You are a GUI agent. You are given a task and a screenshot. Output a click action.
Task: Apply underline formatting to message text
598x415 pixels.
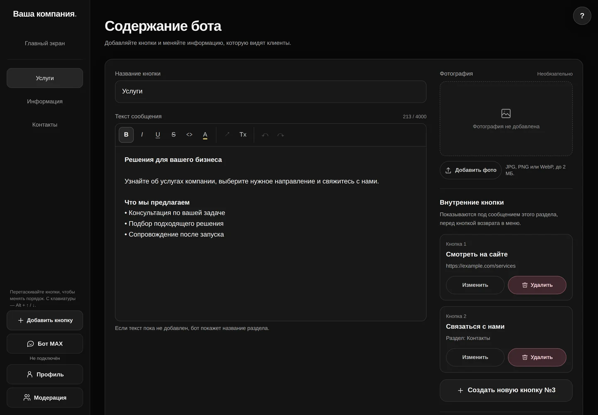[158, 135]
